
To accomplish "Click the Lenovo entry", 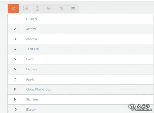I will [31, 69].
